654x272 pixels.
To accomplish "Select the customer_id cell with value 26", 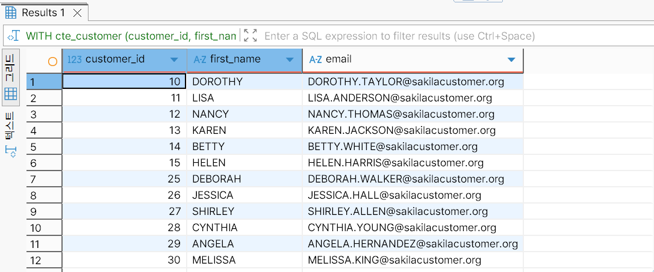I will coord(124,195).
